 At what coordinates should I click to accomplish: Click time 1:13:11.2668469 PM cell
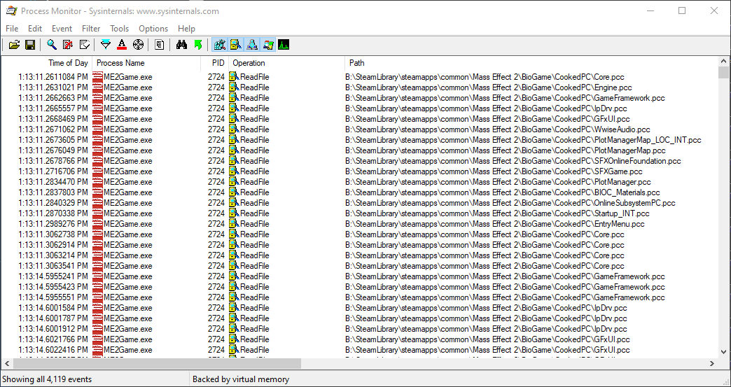(x=53, y=119)
